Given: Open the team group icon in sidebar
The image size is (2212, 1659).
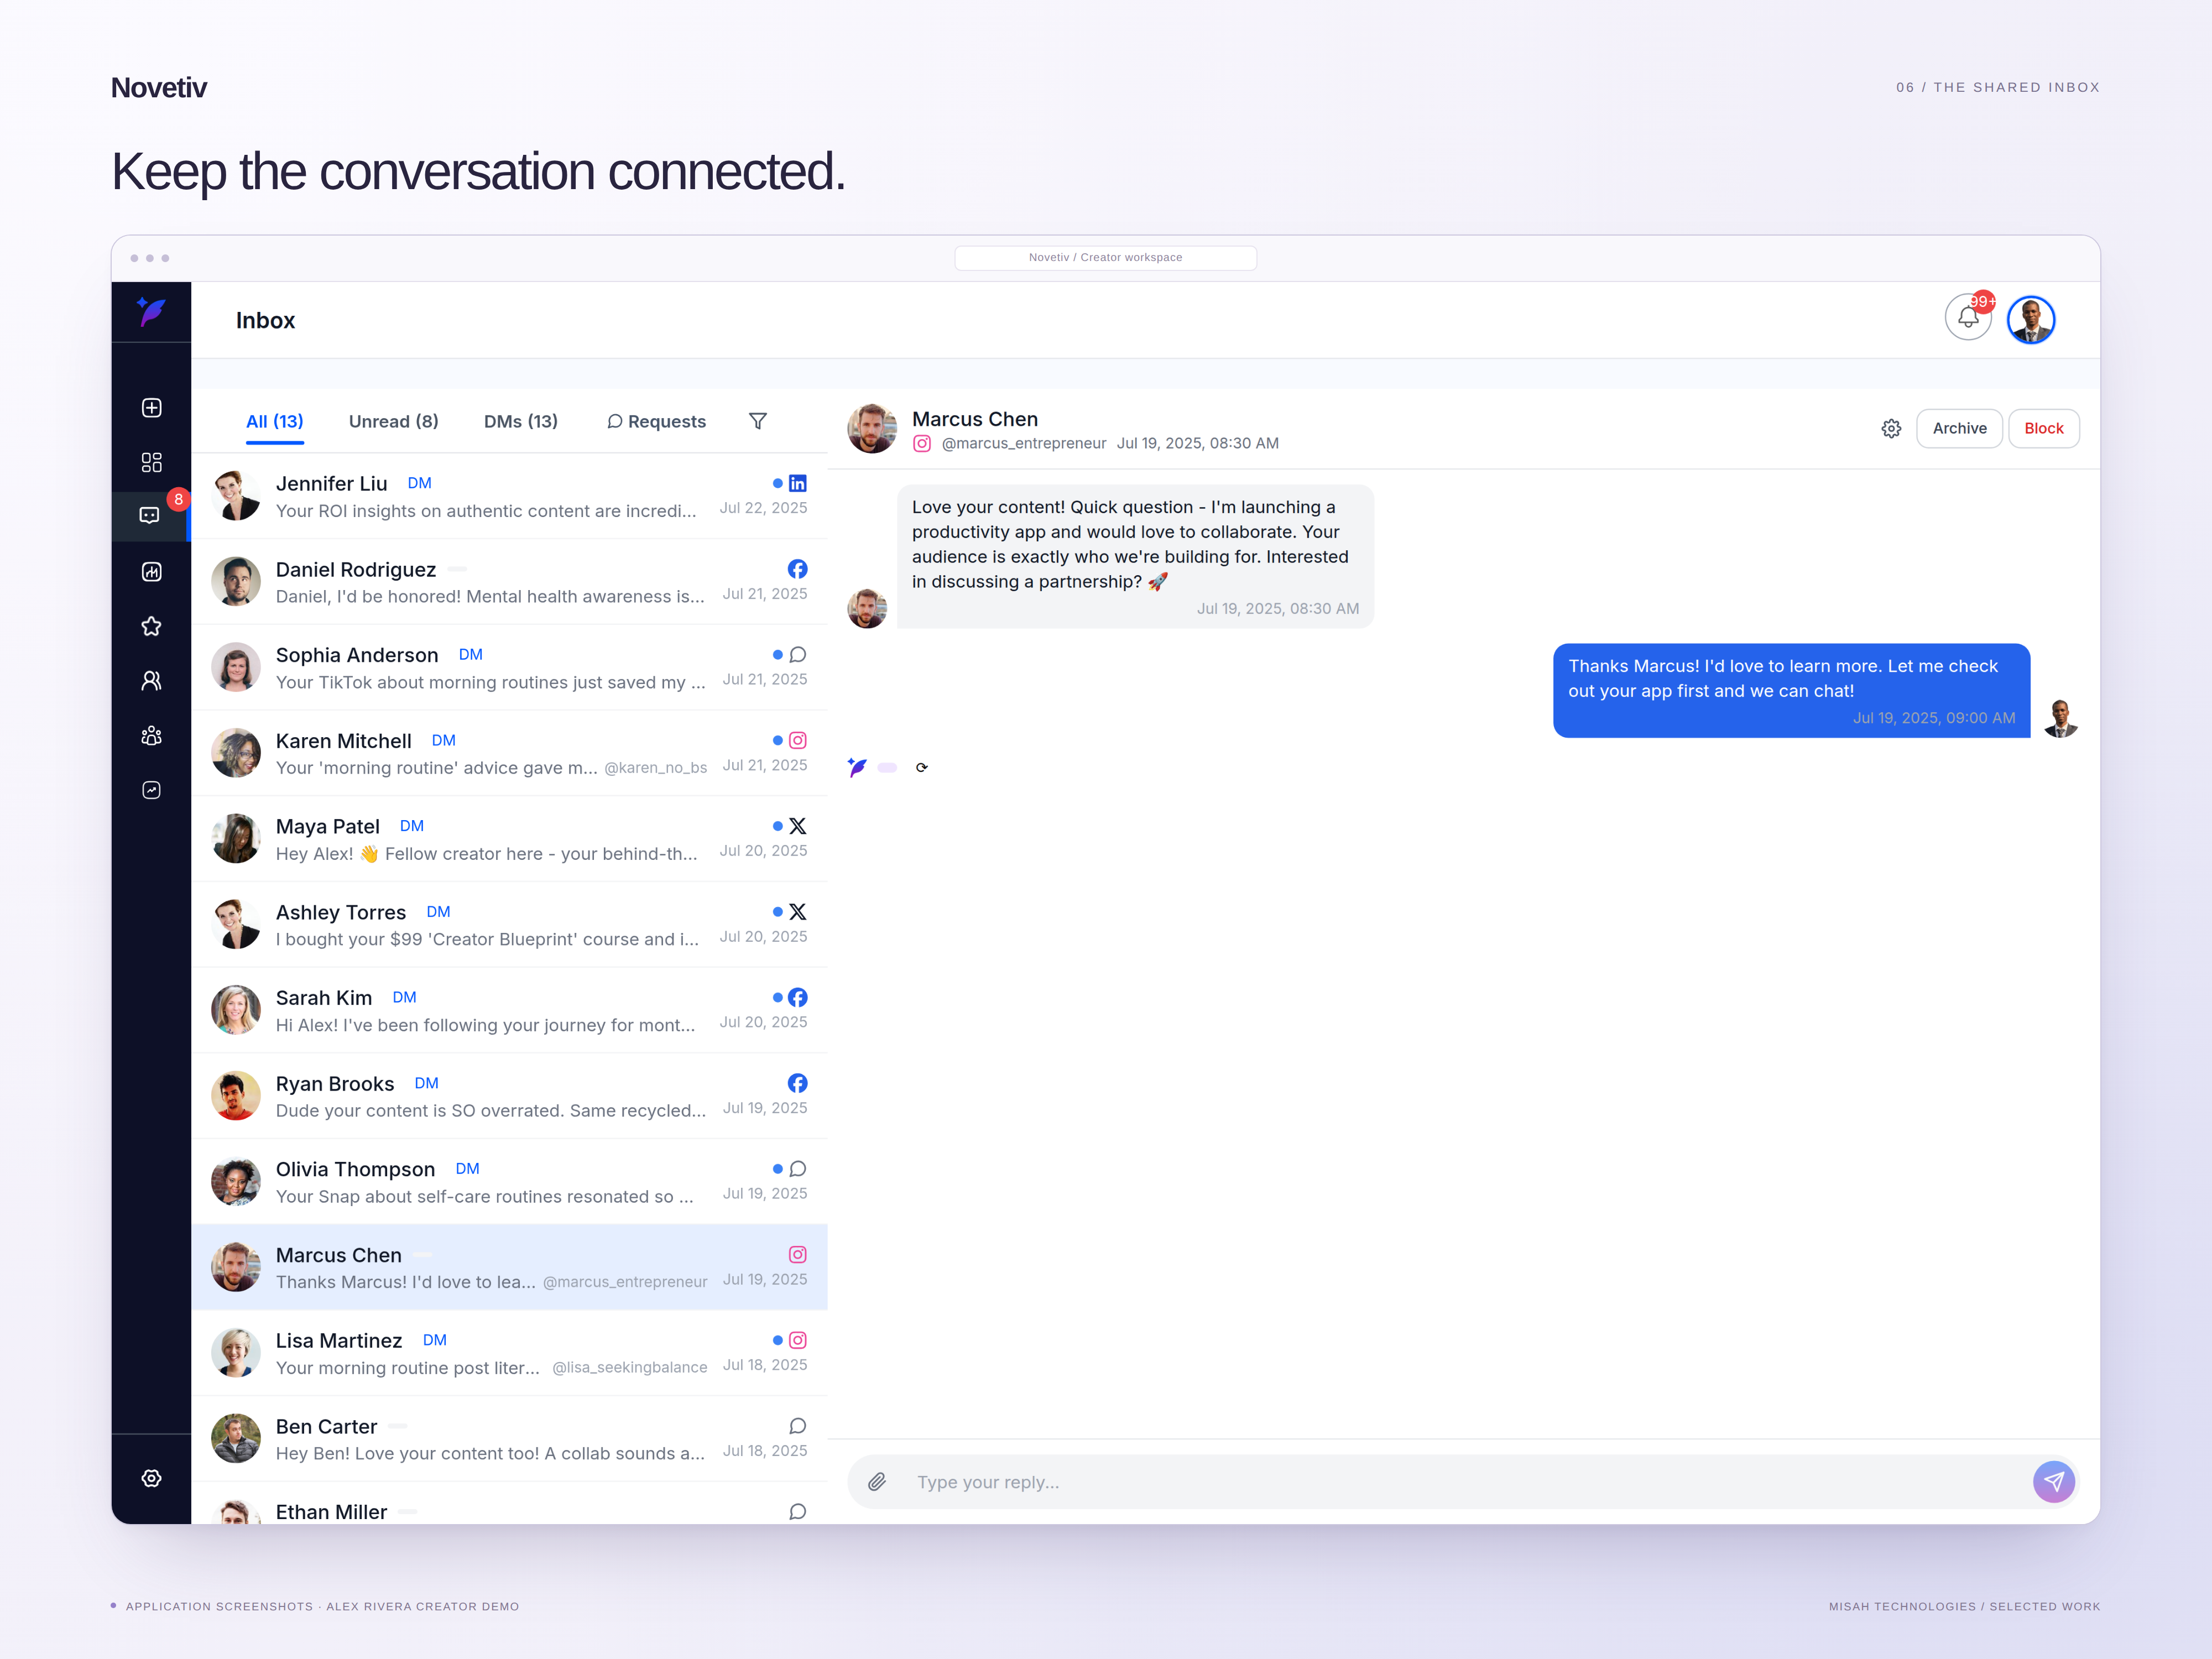Looking at the screenshot, I should [x=151, y=736].
